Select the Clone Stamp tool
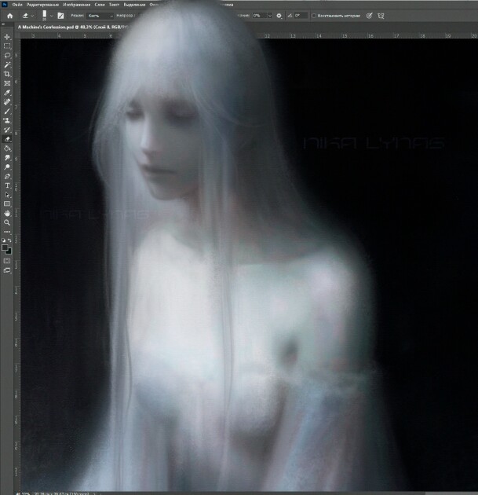The width and height of the screenshot is (478, 495). [7, 120]
